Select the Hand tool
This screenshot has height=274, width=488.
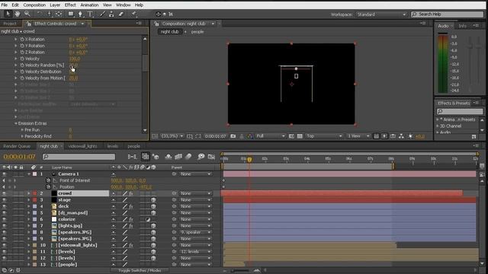(x=18, y=14)
